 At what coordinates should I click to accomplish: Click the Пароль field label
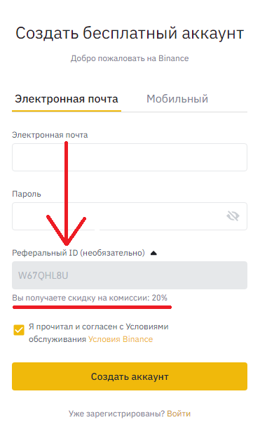[27, 194]
